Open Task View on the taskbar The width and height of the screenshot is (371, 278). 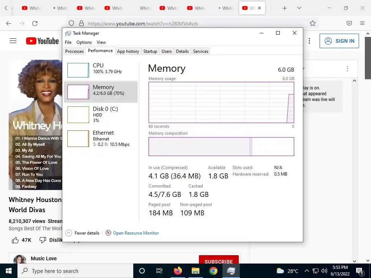[159, 271]
